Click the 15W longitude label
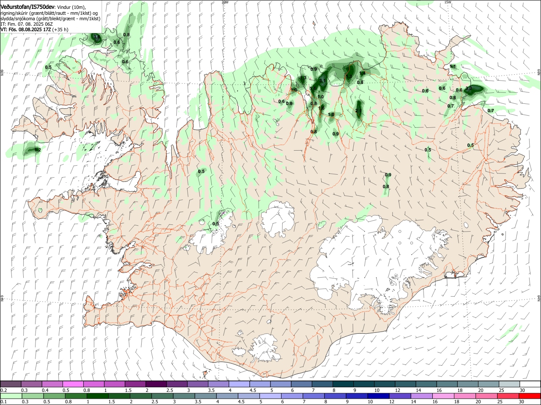 tap(448, 2)
